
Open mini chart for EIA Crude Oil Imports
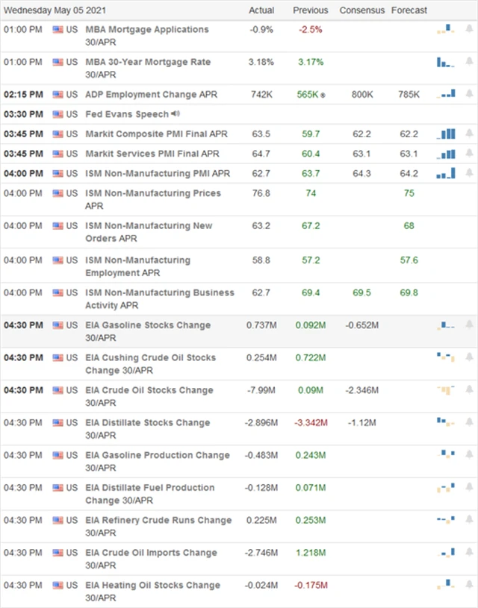click(447, 553)
